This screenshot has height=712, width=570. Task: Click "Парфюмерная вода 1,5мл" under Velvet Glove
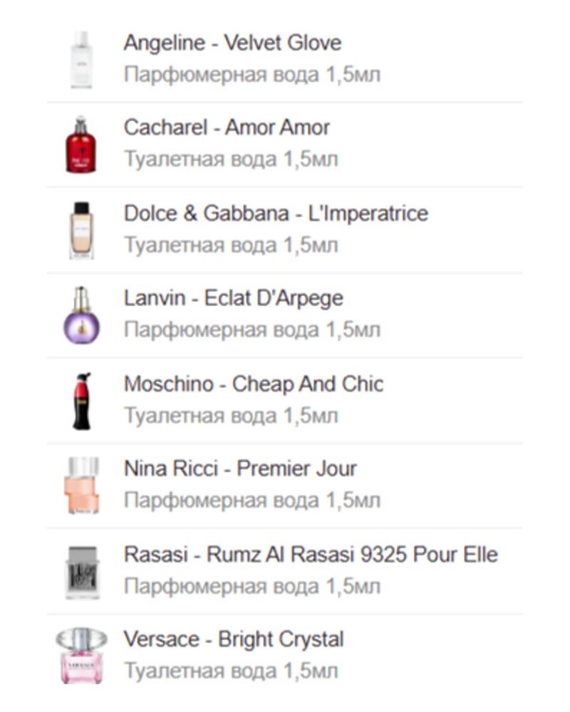252,74
